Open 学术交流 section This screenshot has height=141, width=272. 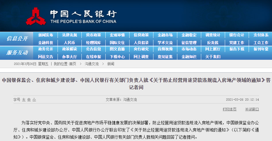click(165, 43)
